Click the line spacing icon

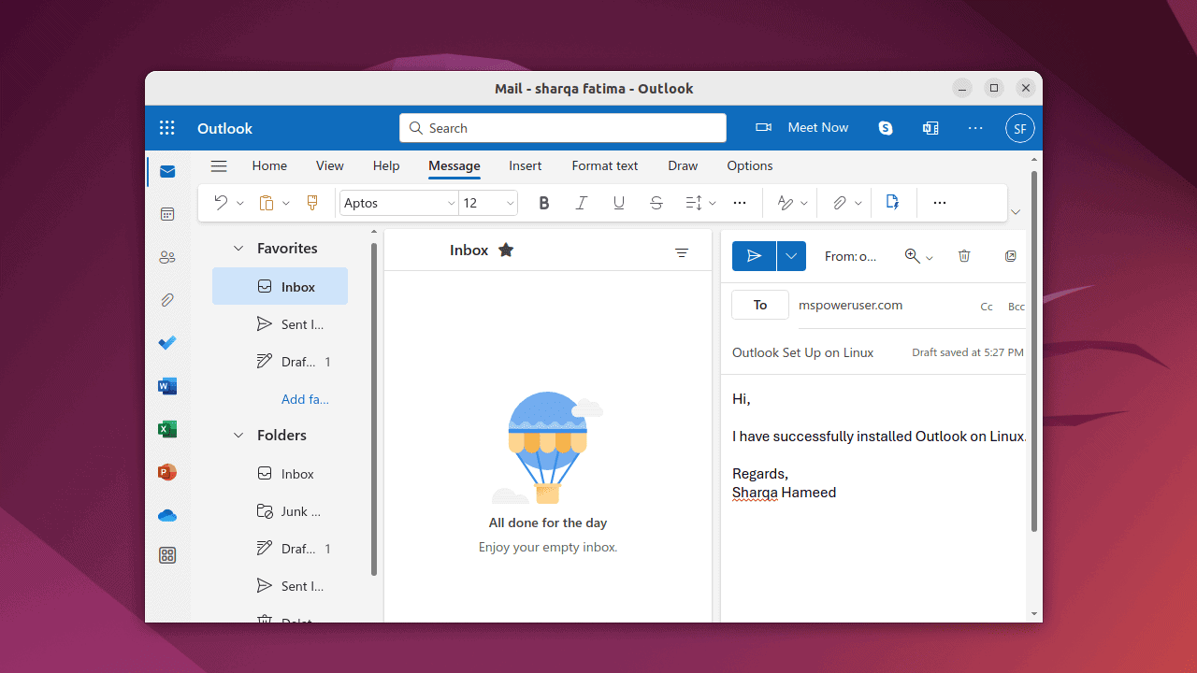click(x=694, y=203)
